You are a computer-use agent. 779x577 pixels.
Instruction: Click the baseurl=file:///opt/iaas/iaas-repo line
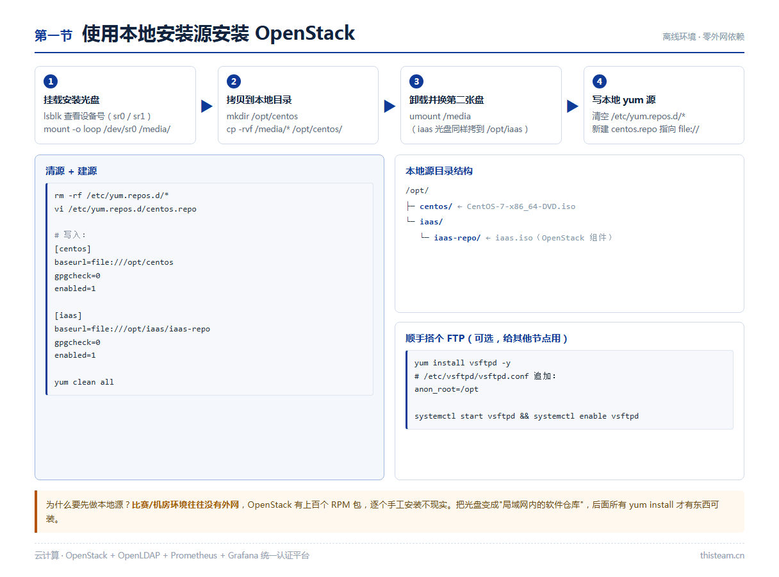coord(132,329)
